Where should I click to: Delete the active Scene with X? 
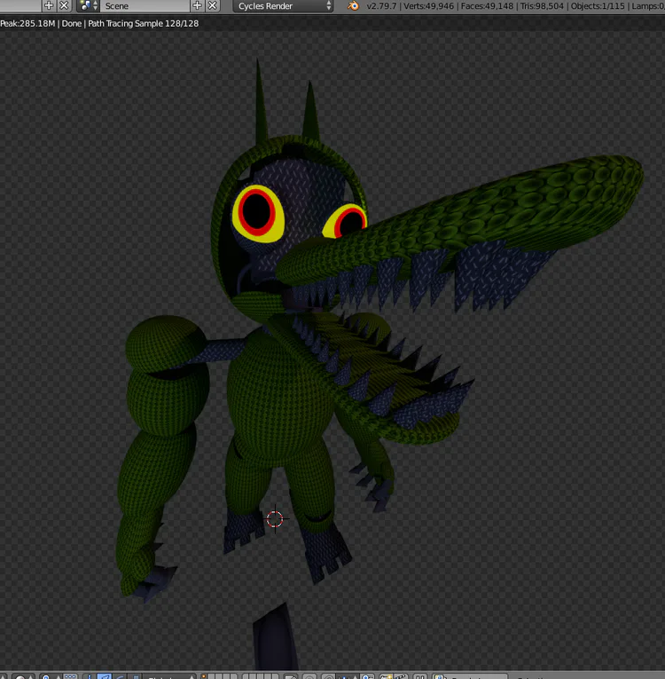(x=213, y=5)
